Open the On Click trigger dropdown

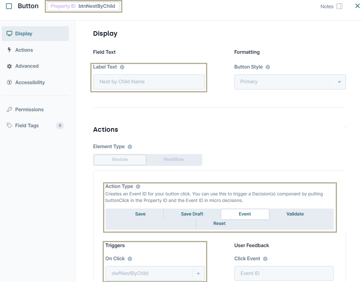pos(155,273)
